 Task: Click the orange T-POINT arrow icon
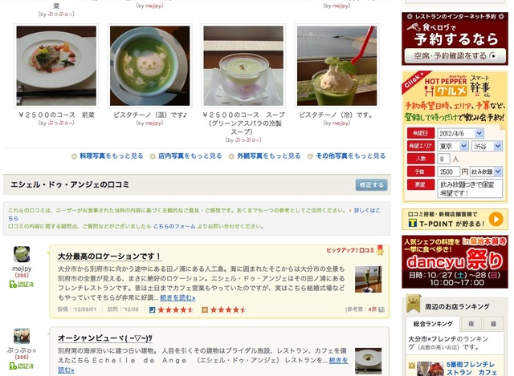pos(496,219)
